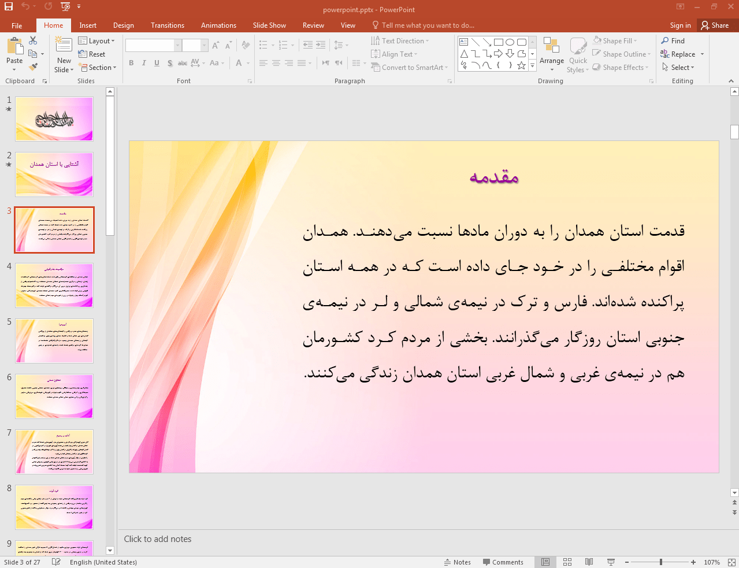
Task: Apply italic formatting to text
Action: (143, 63)
